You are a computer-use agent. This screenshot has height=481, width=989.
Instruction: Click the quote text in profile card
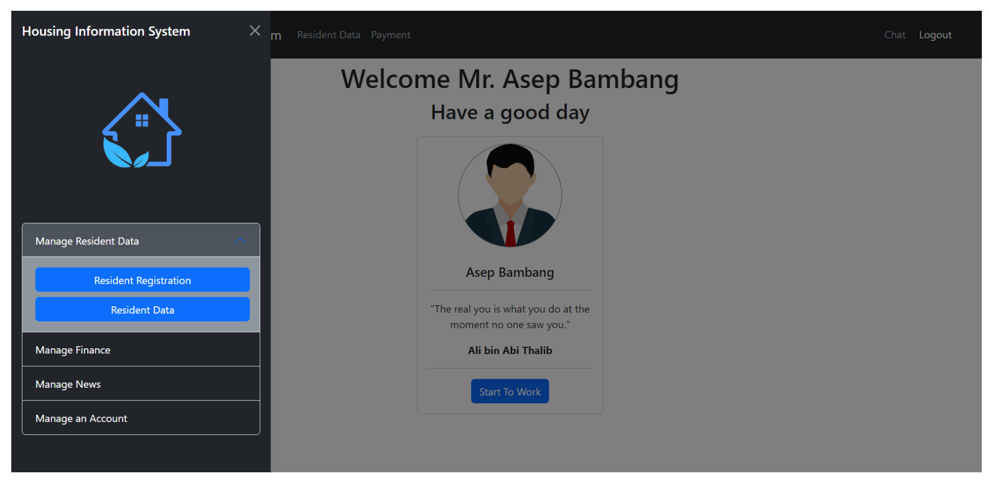coord(510,317)
